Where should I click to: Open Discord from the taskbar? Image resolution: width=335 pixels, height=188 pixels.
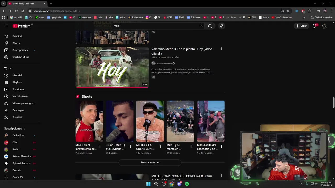[179, 184]
